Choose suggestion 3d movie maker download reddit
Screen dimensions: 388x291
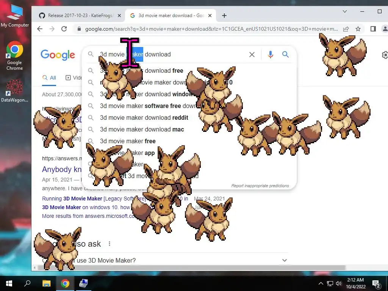(x=189, y=118)
